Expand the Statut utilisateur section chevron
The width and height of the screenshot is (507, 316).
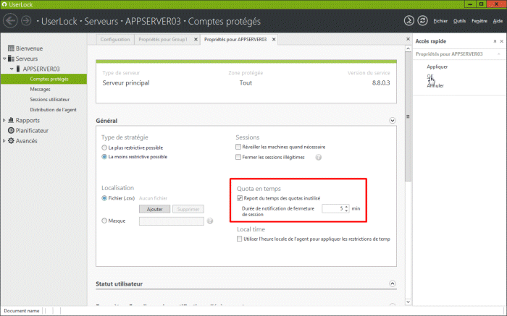(x=393, y=283)
